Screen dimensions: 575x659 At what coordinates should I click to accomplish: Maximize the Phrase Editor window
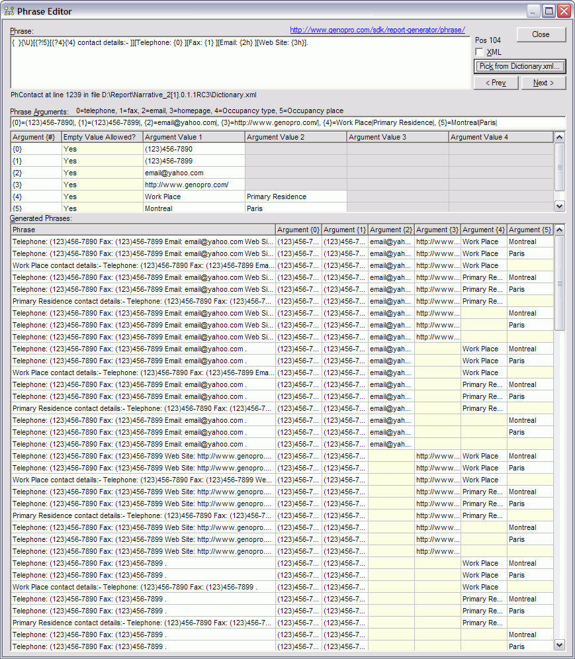click(x=549, y=11)
